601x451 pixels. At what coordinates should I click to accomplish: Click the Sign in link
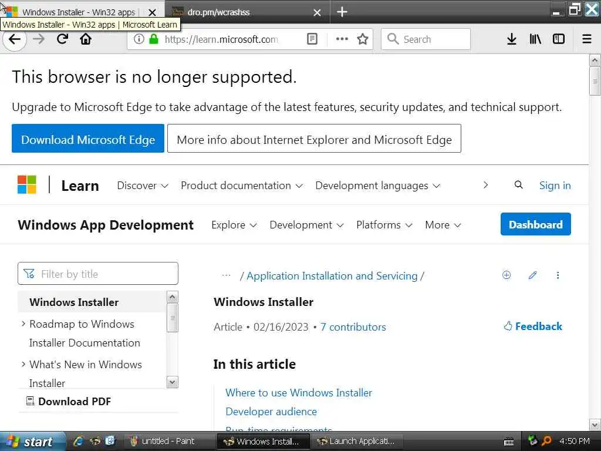(555, 185)
